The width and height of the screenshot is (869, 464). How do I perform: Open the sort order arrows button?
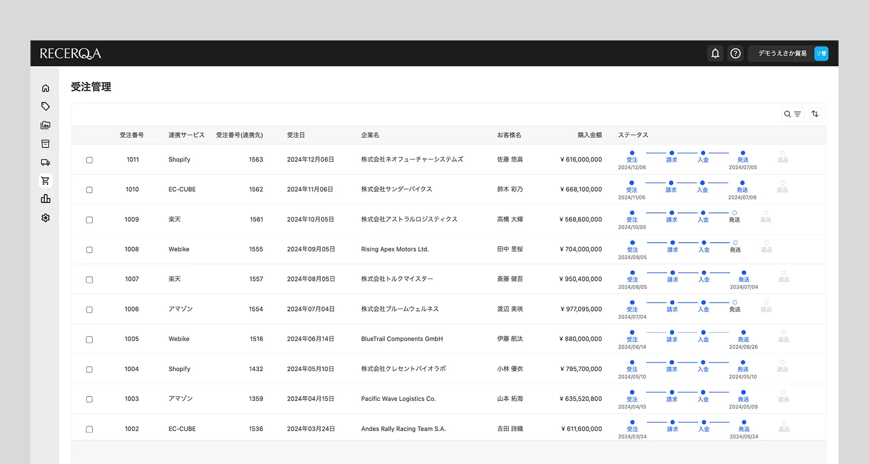(814, 114)
